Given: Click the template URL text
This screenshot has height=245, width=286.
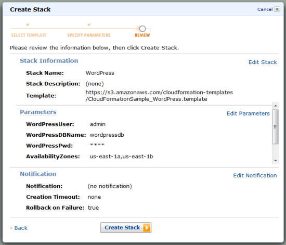Looking at the screenshot, I should click(159, 96).
